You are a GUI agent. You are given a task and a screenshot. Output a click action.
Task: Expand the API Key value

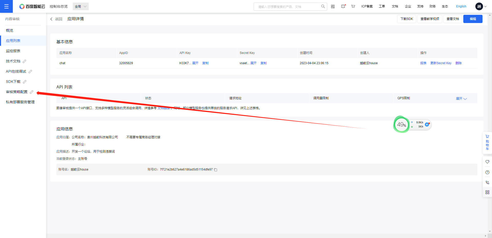click(195, 63)
